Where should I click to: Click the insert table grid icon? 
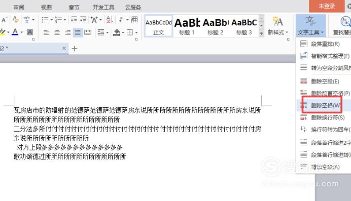click(134, 20)
